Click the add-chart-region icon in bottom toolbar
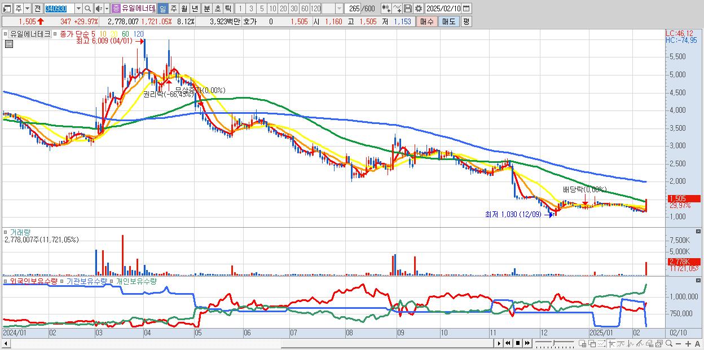The width and height of the screenshot is (704, 350). 582,343
